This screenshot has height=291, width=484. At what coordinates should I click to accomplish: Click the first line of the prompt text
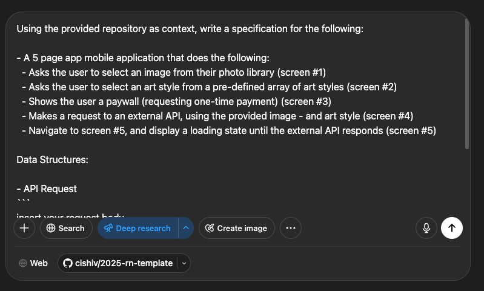190,28
